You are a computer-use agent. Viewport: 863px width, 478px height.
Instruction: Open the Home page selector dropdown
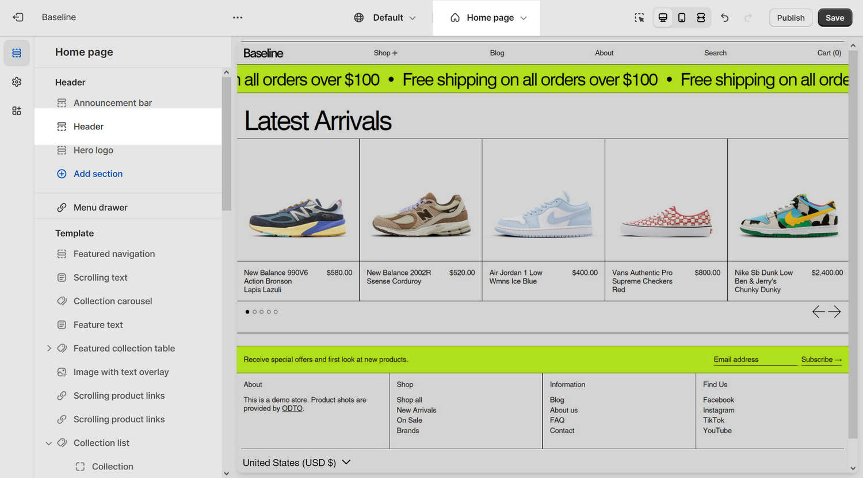click(x=486, y=18)
